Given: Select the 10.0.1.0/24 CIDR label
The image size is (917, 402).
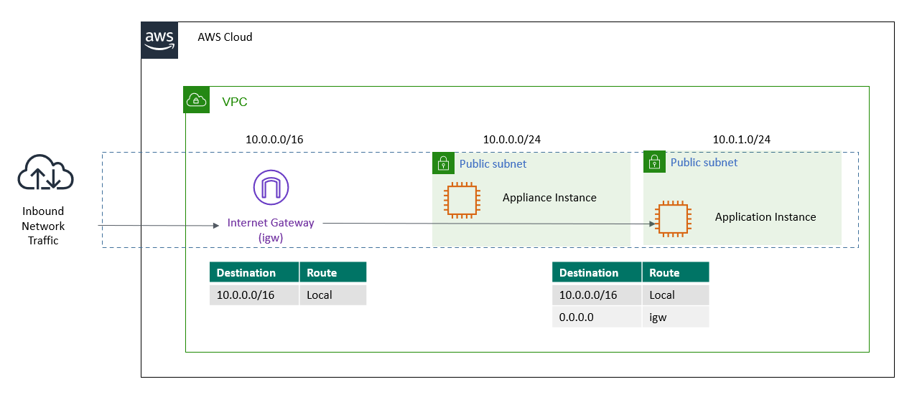Looking at the screenshot, I should [742, 140].
